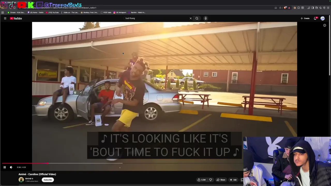
Task: Show the video info card icon
Action: (325, 25)
